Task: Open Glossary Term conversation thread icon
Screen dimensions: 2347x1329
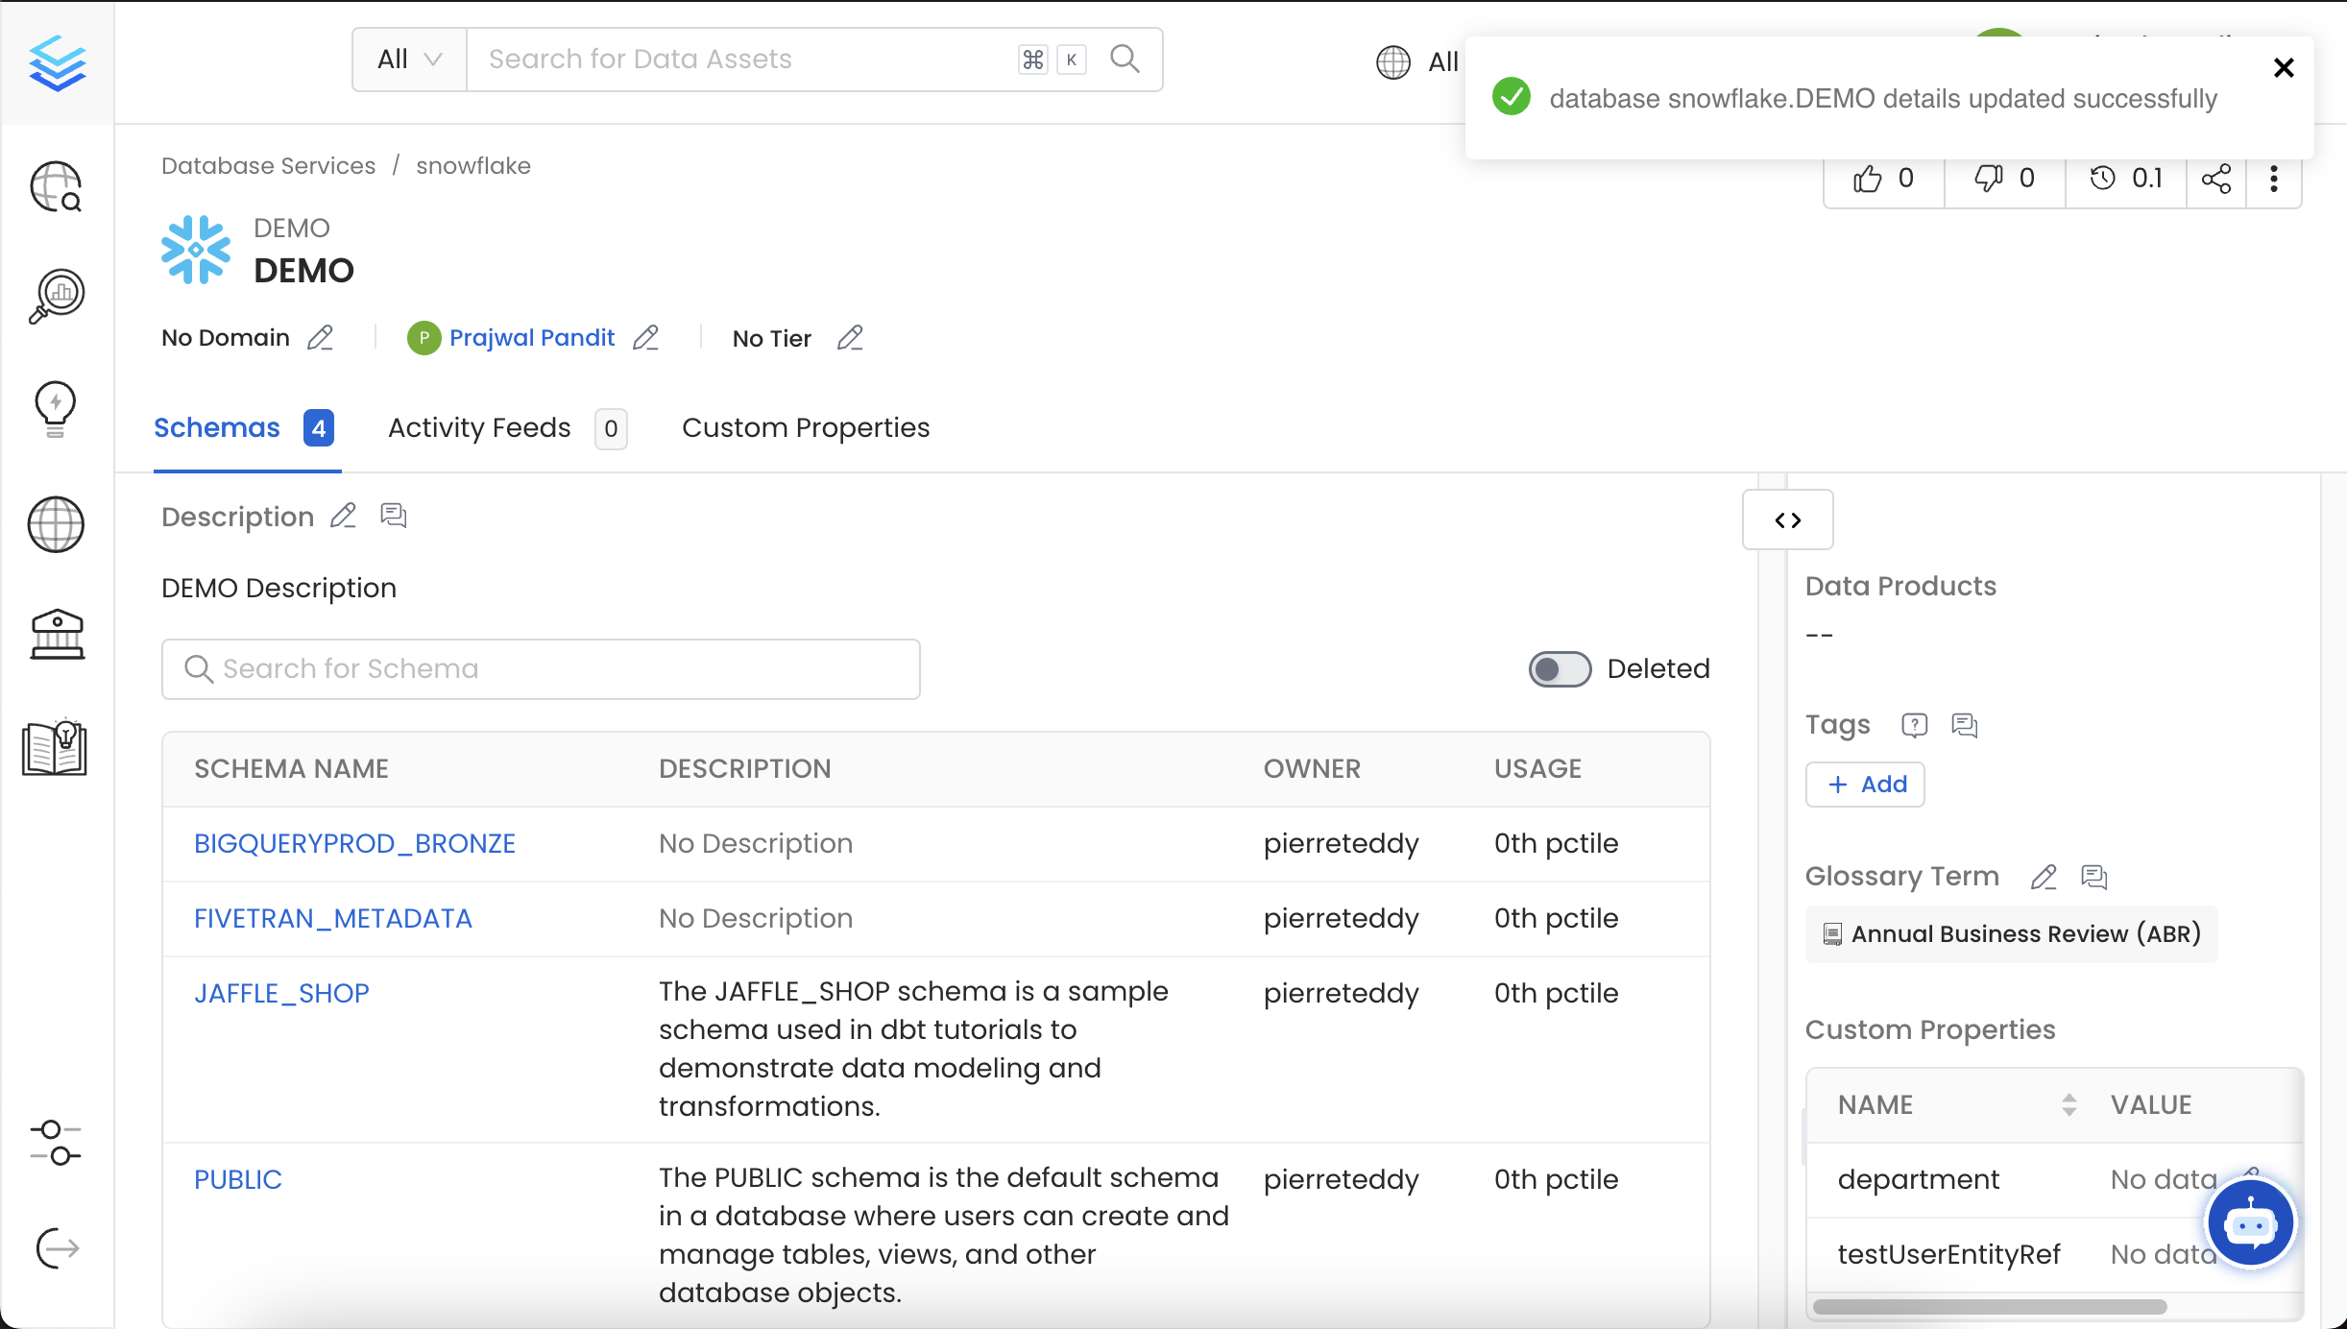Action: [2093, 877]
